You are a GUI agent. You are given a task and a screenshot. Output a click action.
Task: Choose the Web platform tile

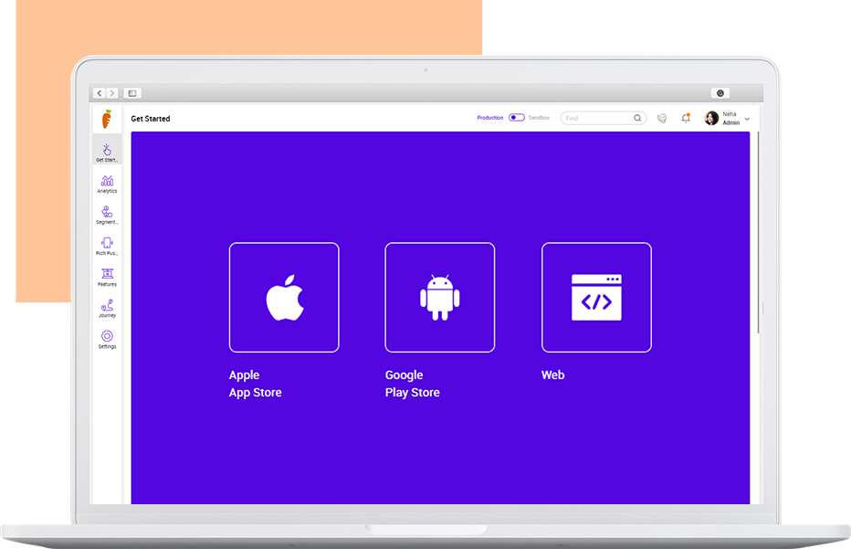coord(596,298)
